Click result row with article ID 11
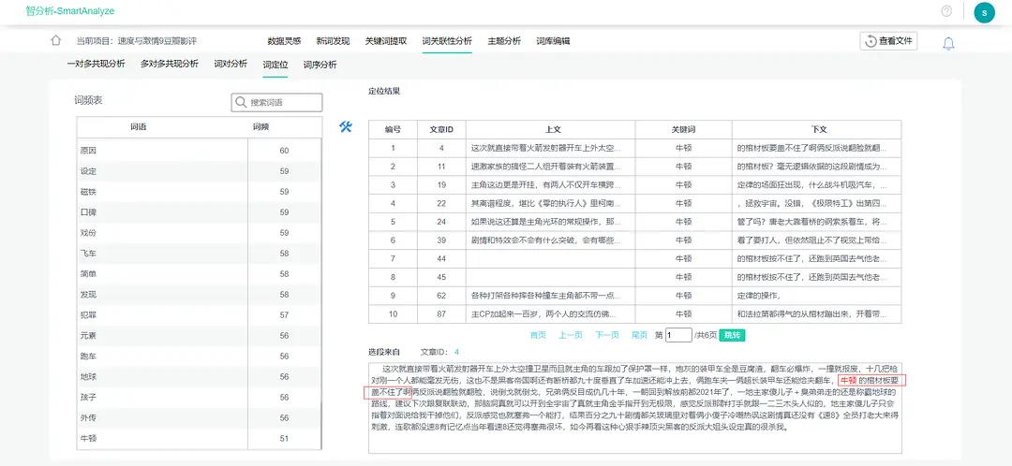Image resolution: width=1012 pixels, height=466 pixels. tap(633, 167)
